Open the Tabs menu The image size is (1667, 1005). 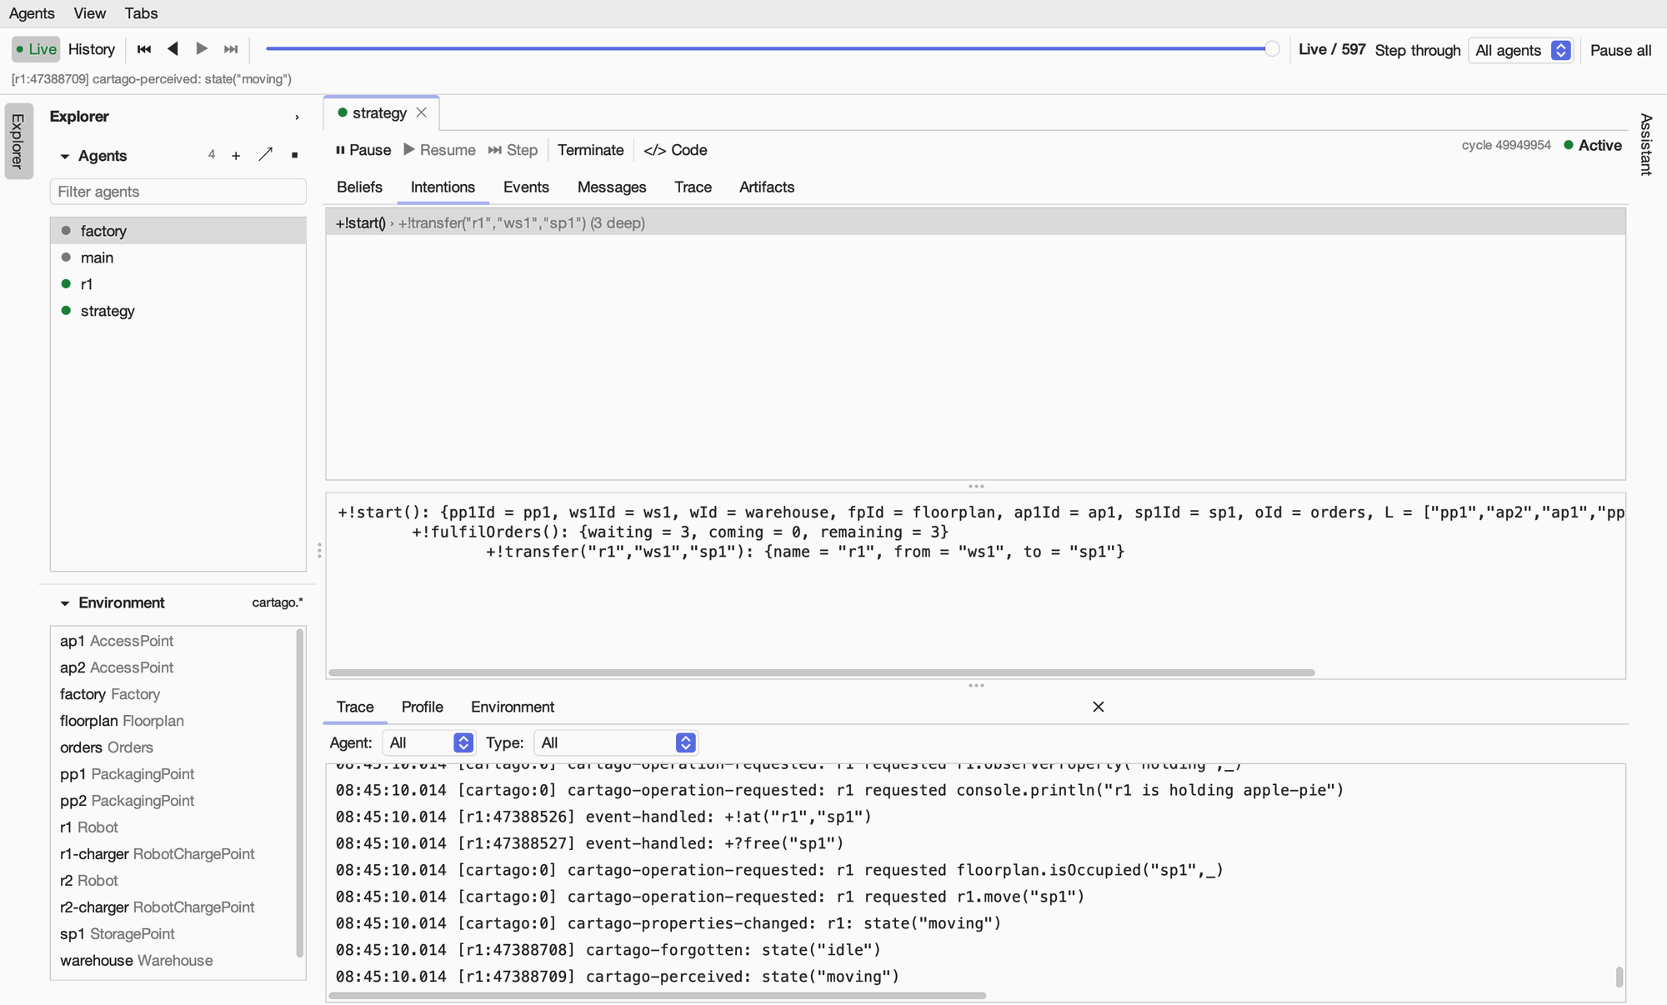pos(141,13)
